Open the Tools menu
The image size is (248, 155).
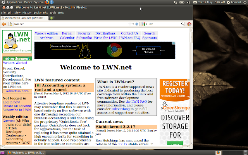(x=53, y=13)
